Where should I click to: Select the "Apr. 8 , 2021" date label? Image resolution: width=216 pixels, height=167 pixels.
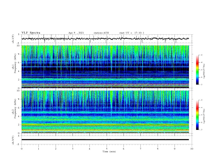76,33
